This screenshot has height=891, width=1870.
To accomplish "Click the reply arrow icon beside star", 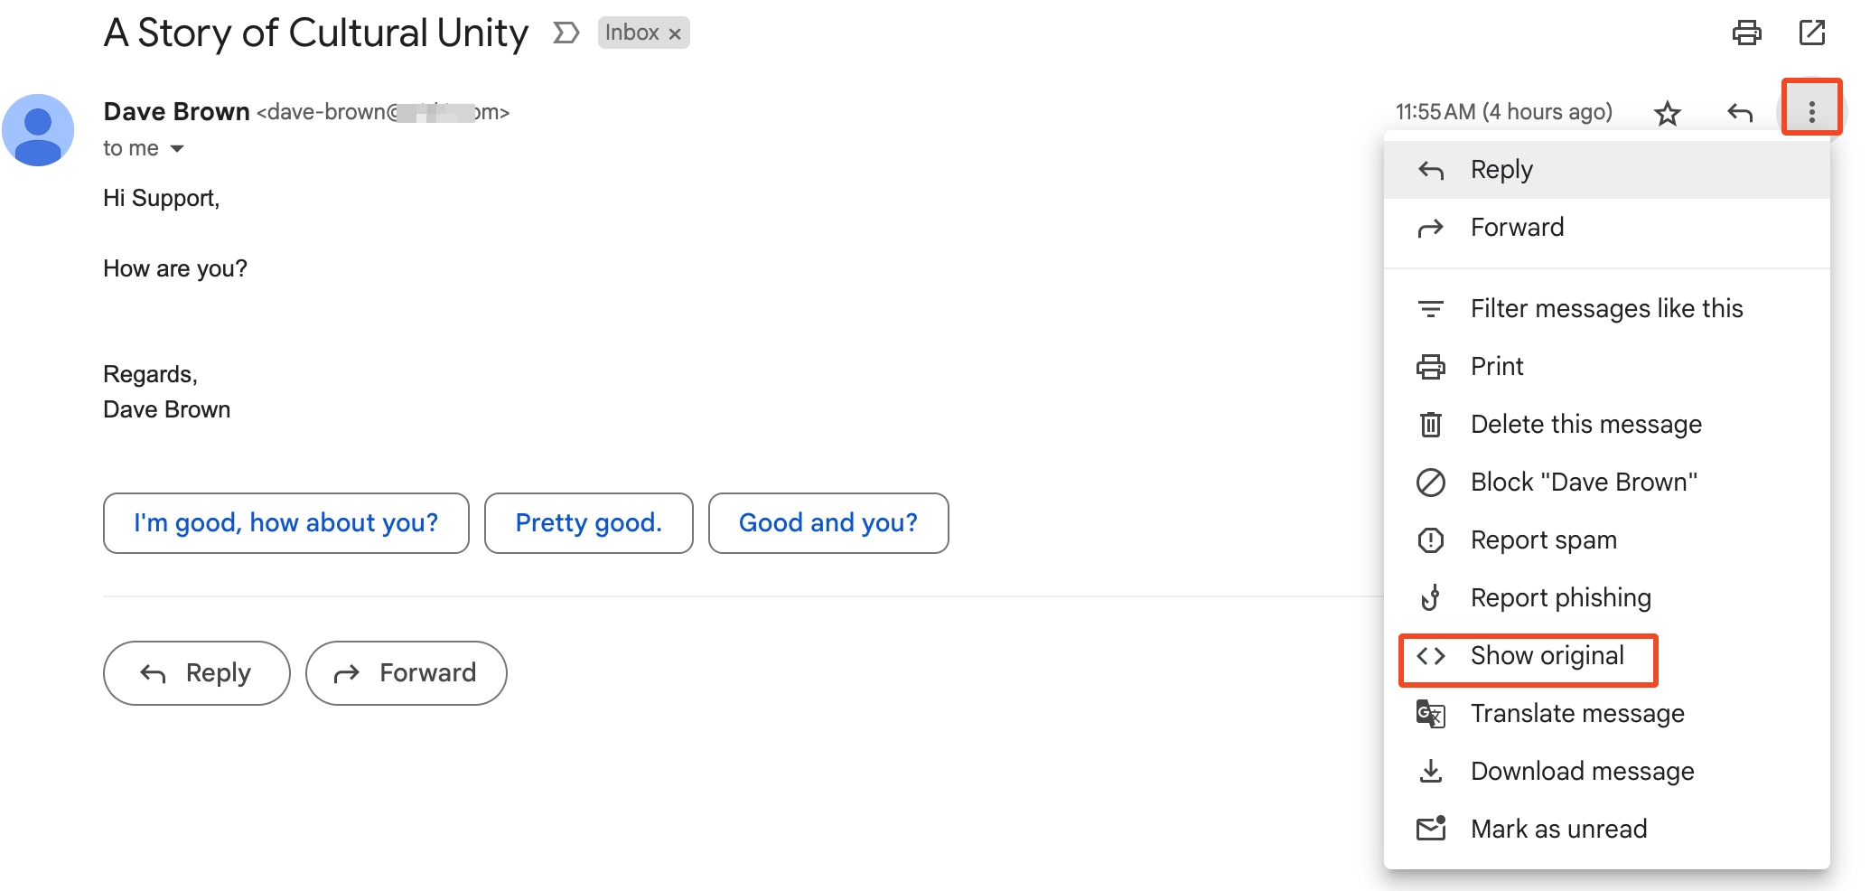I will tap(1739, 113).
